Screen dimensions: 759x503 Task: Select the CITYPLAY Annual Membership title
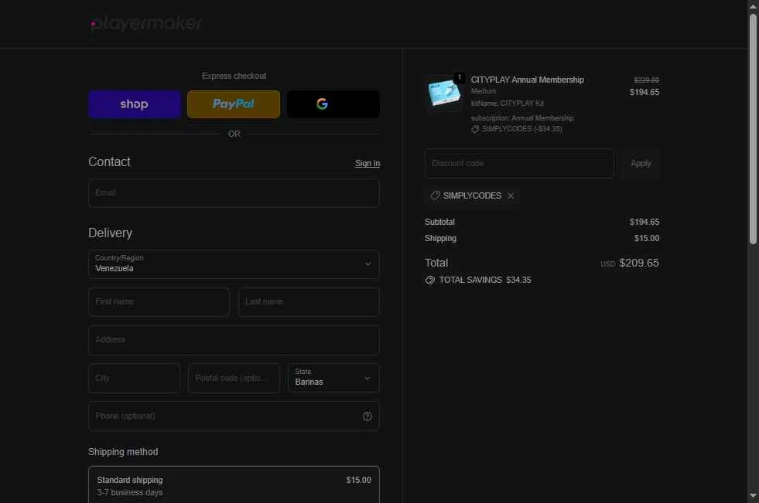click(x=527, y=80)
